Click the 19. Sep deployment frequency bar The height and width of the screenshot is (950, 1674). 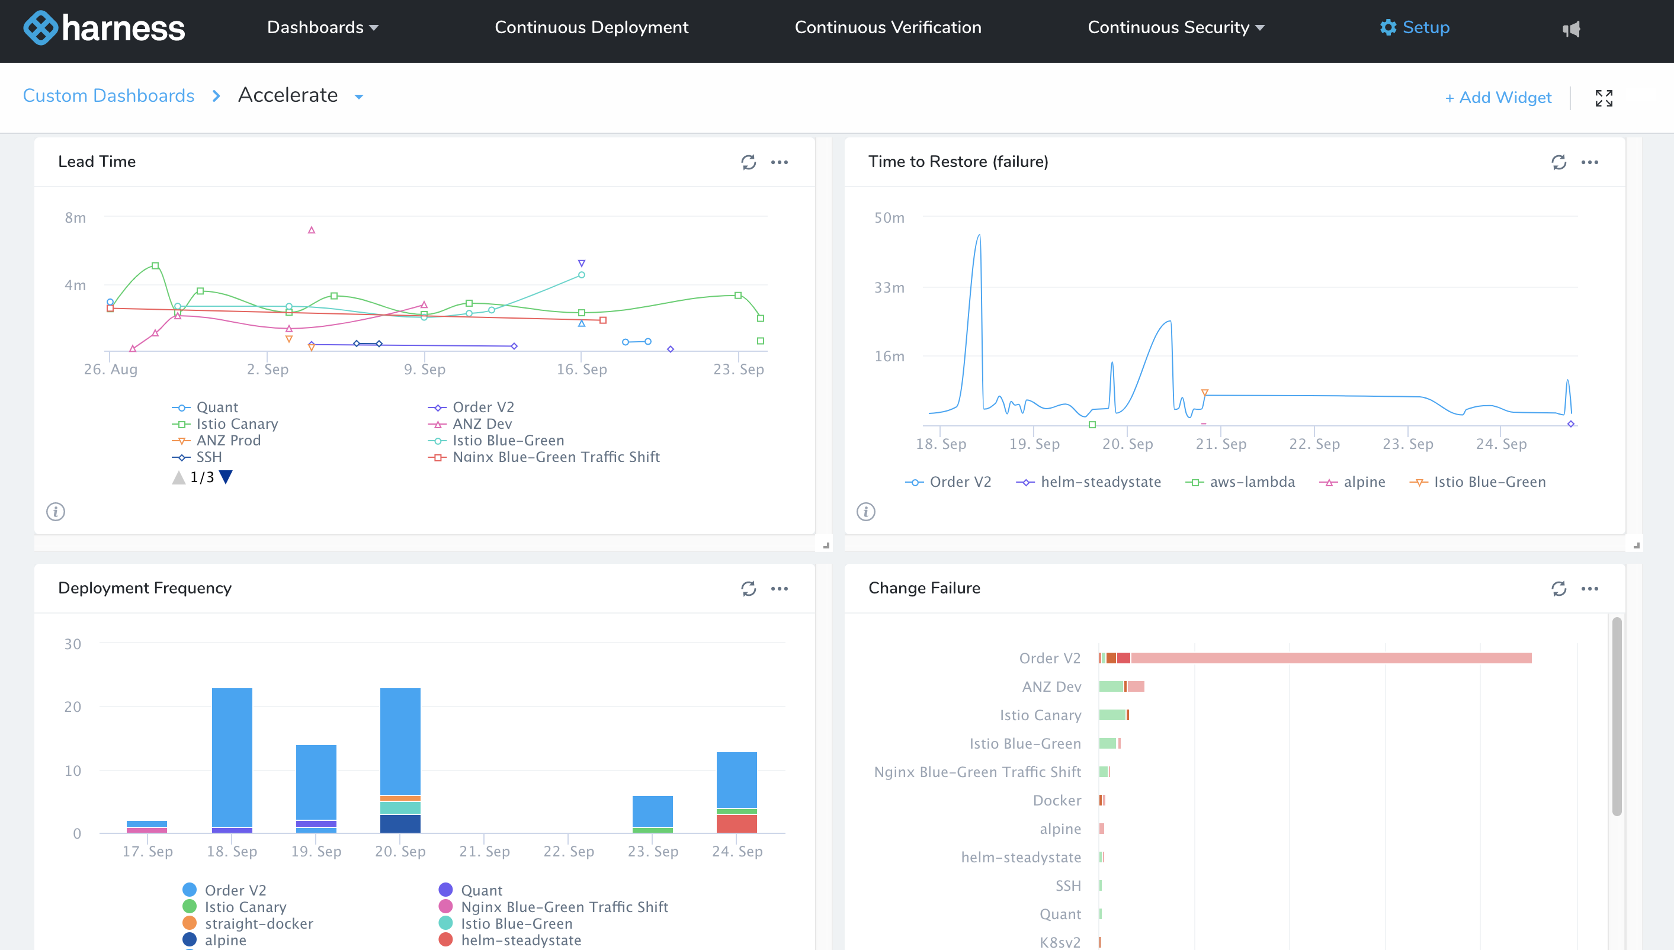(x=316, y=789)
